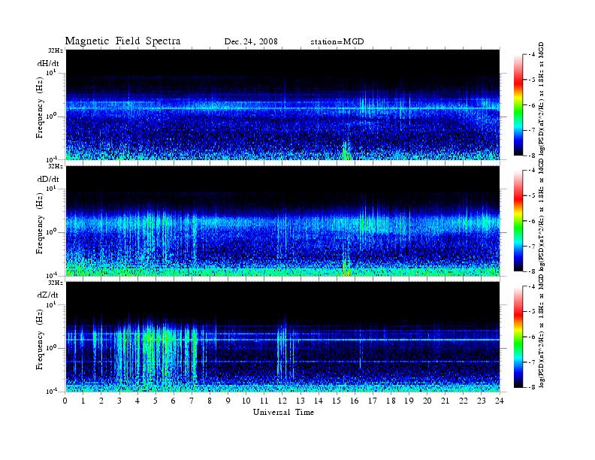Select the dH/dt spectrogram panel
Screen dimensions: 595x460
click(x=283, y=104)
